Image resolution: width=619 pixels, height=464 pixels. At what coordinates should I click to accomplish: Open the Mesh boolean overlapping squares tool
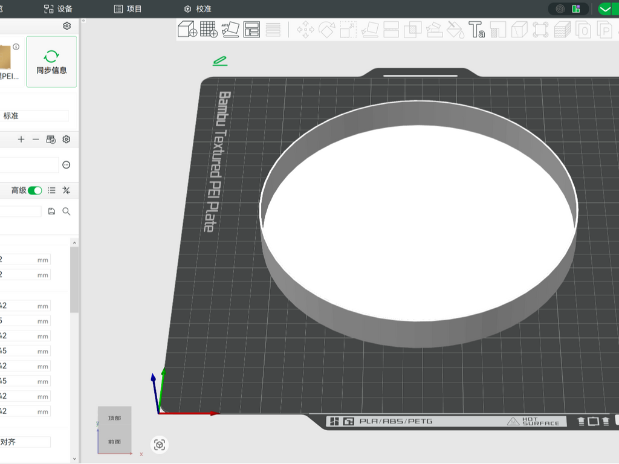click(412, 30)
